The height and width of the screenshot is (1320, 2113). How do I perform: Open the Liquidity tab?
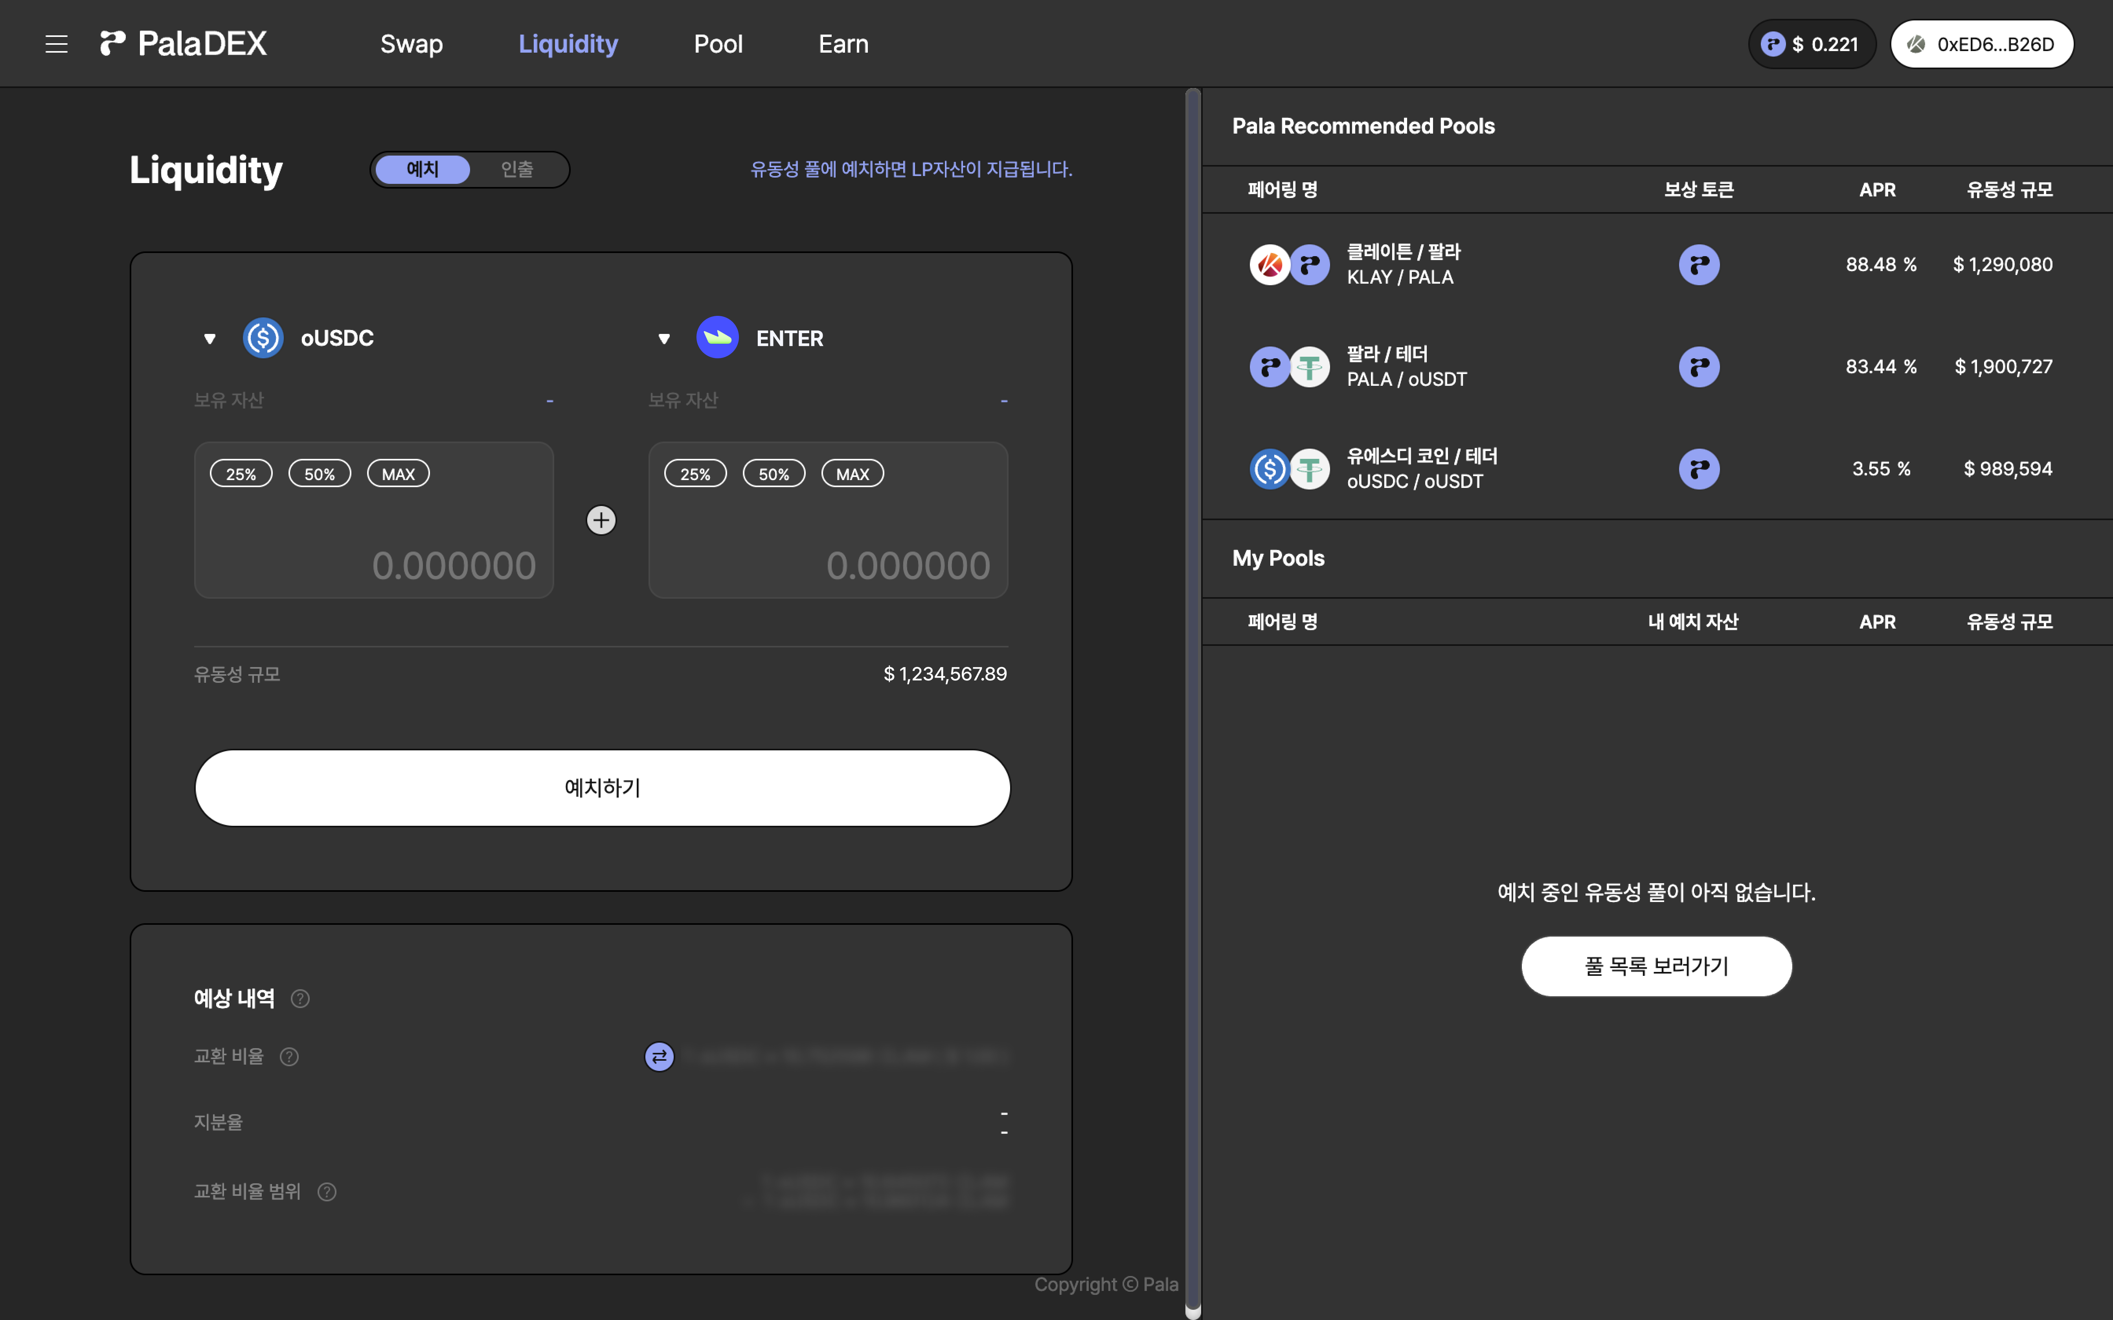[568, 44]
